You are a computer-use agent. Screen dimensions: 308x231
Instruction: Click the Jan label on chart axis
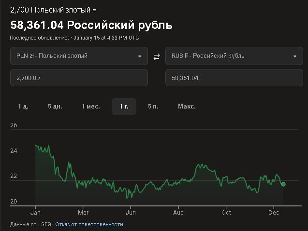(35, 213)
